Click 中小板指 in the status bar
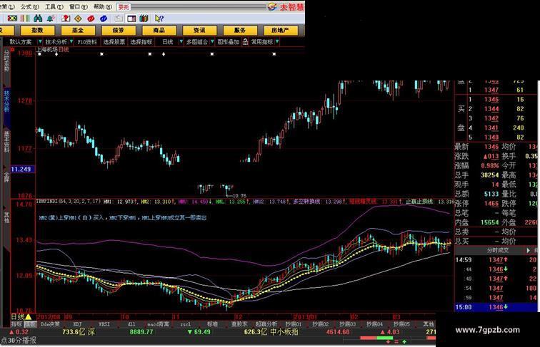Image resolution: width=540 pixels, height=347 pixels. [284, 332]
